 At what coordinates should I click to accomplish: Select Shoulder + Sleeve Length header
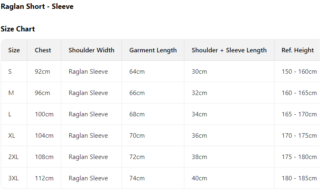coord(229,50)
